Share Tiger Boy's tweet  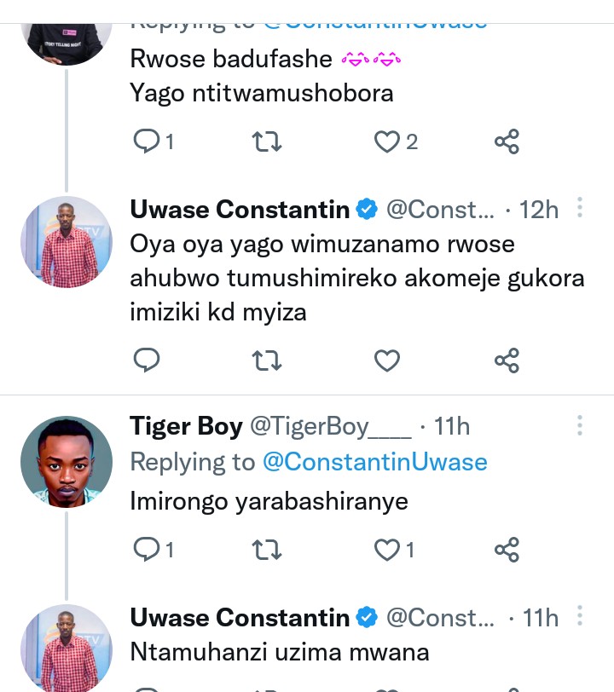coord(507,550)
